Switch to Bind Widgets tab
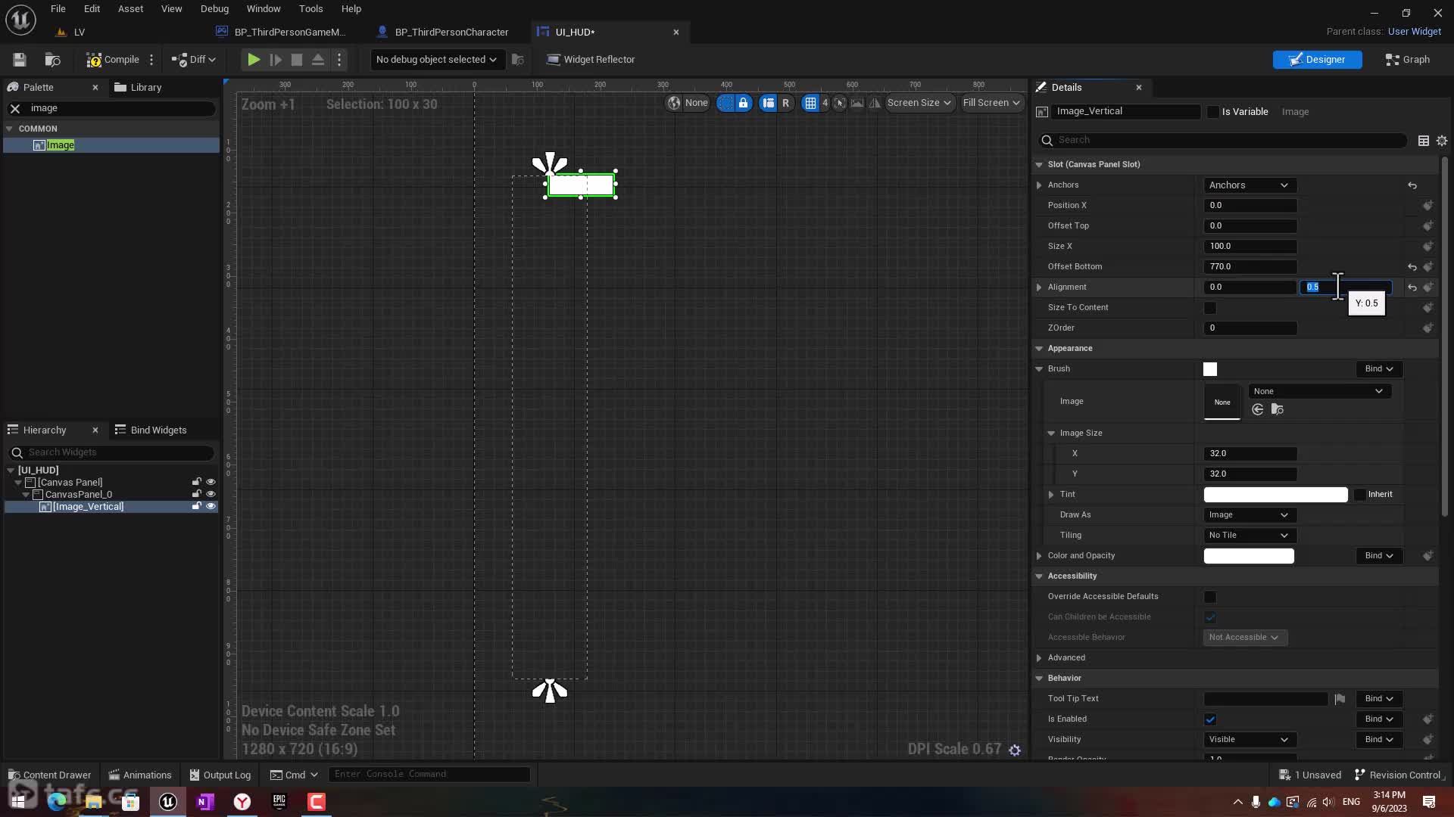 point(151,430)
